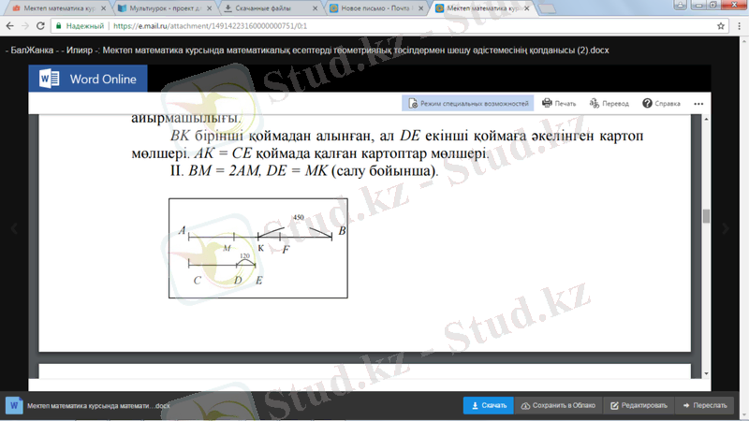749x421 pixels.
Task: Switch to the Новое письмо - Почта tab
Action: pyautogui.click(x=376, y=8)
